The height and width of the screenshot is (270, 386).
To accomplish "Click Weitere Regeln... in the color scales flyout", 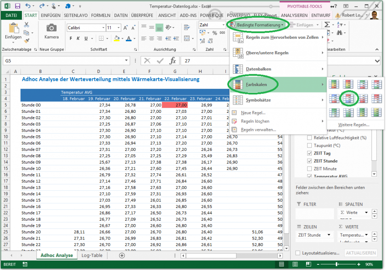I will tap(353, 124).
